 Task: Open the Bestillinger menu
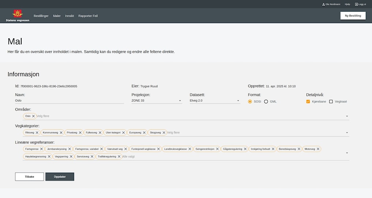pos(41,16)
